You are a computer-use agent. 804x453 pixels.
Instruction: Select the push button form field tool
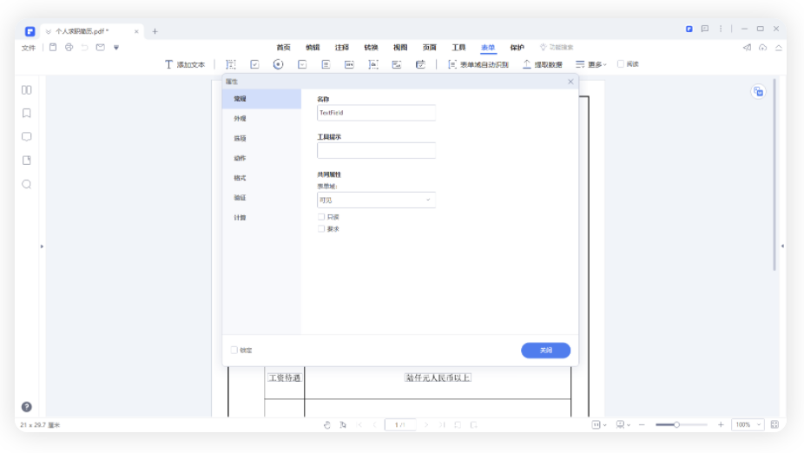click(349, 64)
